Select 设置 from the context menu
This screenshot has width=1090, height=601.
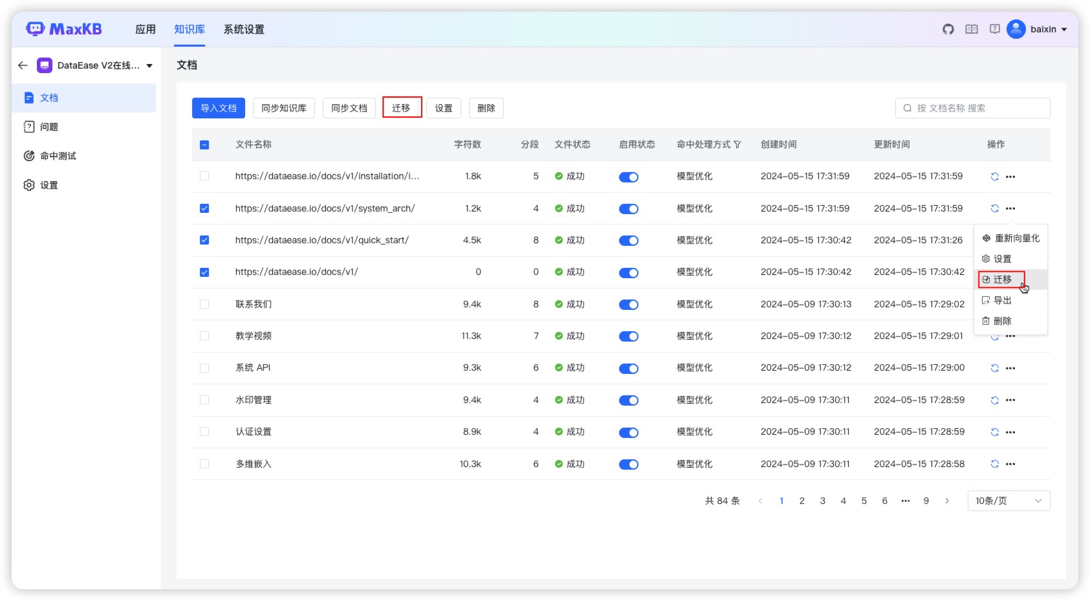pyautogui.click(x=1010, y=259)
